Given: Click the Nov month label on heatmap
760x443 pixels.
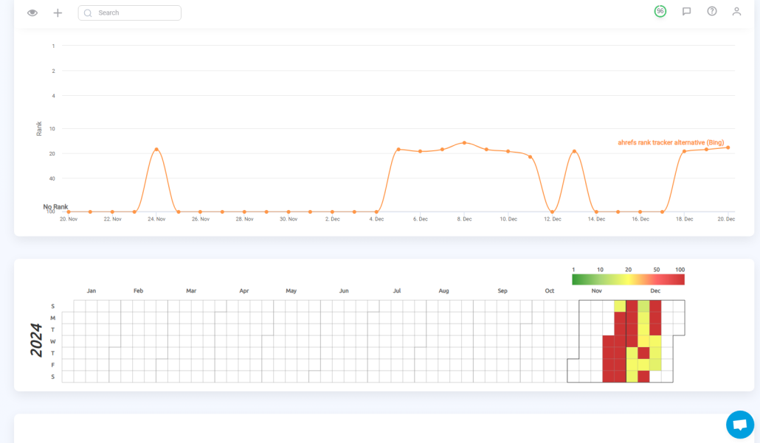Looking at the screenshot, I should pos(597,291).
